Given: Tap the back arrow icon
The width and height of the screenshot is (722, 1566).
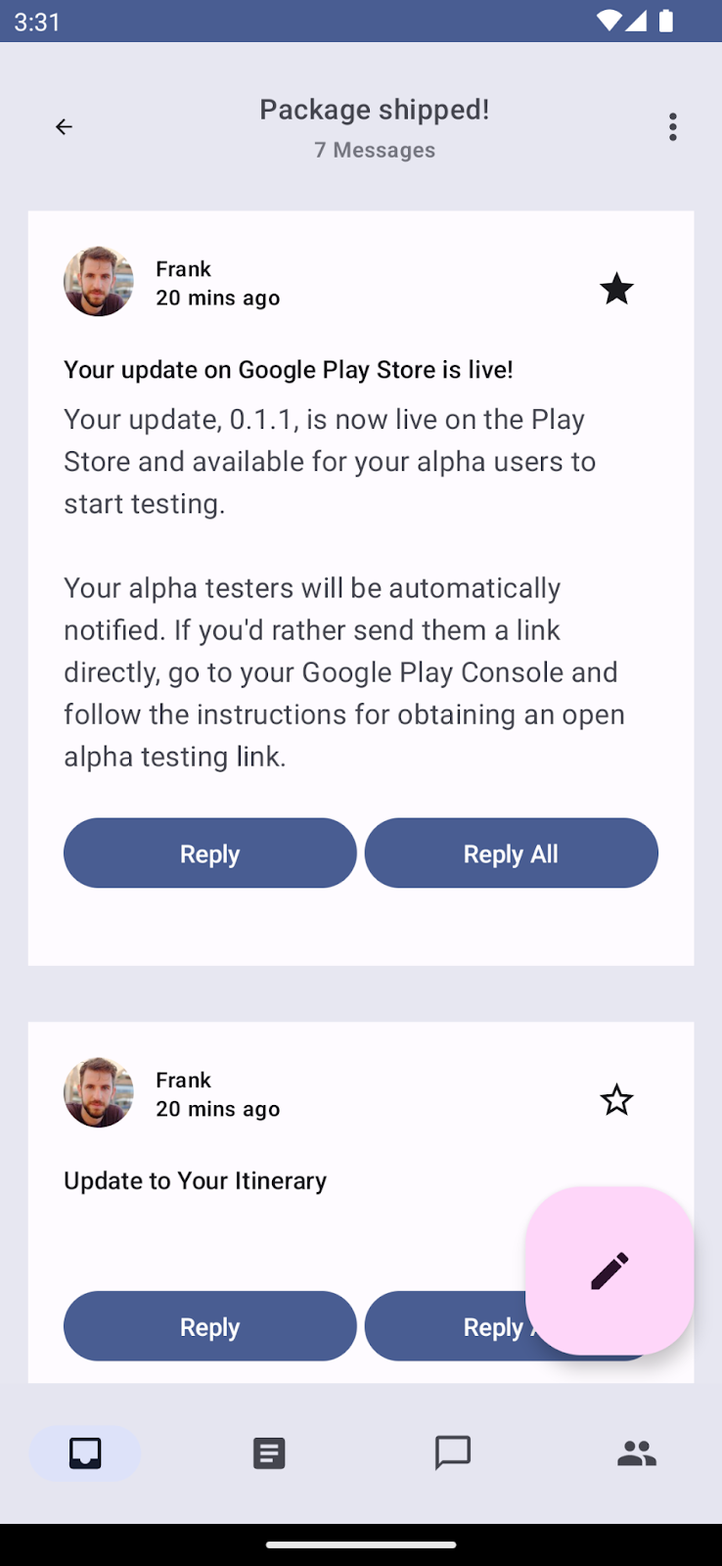Looking at the screenshot, I should point(64,127).
